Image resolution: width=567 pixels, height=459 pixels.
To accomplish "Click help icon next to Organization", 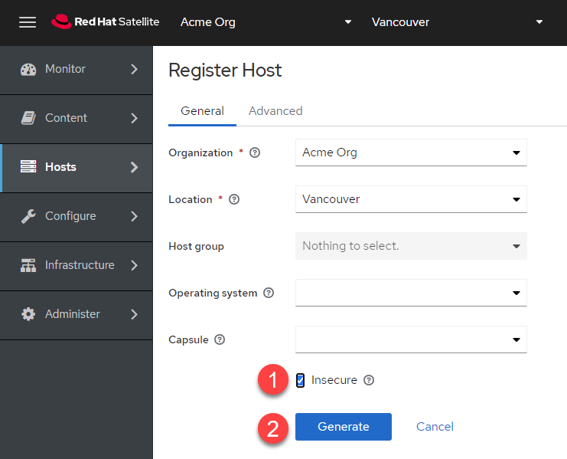I will pyautogui.click(x=255, y=152).
